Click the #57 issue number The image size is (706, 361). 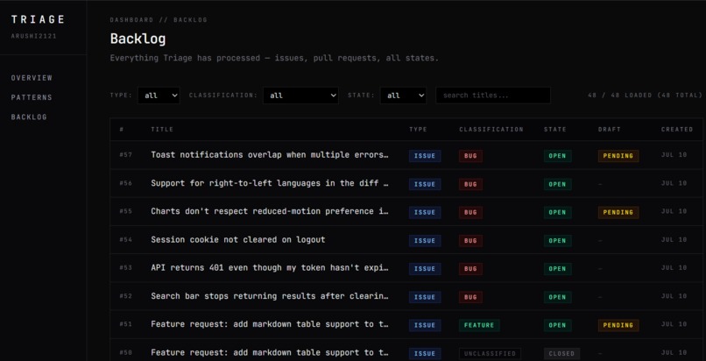point(125,155)
